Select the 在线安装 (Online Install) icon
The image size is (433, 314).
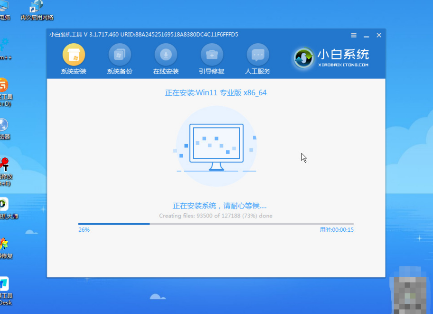165,58
